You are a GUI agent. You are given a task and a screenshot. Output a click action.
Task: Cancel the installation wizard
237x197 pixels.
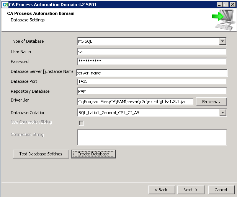[221, 190]
